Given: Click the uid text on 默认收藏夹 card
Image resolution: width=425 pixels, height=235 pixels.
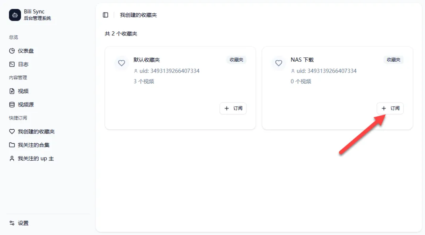Looking at the screenshot, I should point(169,71).
